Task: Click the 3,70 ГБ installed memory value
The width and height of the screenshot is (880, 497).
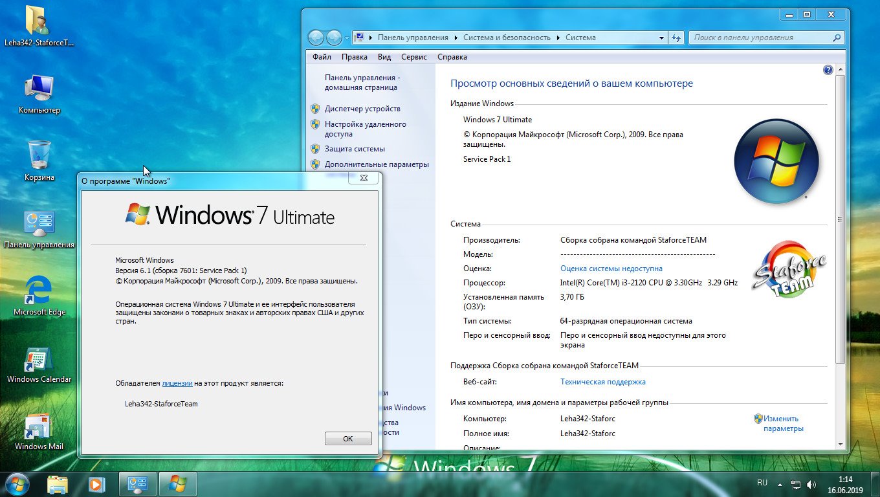Action: tap(572, 297)
